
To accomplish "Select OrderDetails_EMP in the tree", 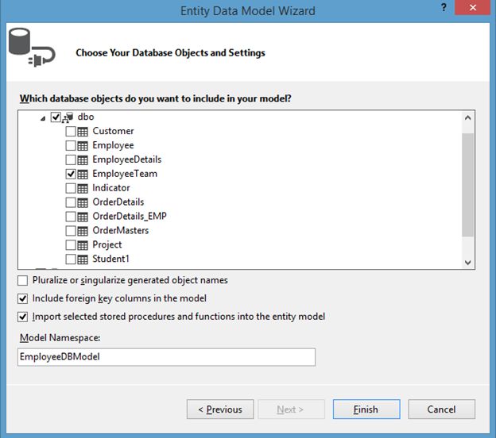I will tap(129, 217).
